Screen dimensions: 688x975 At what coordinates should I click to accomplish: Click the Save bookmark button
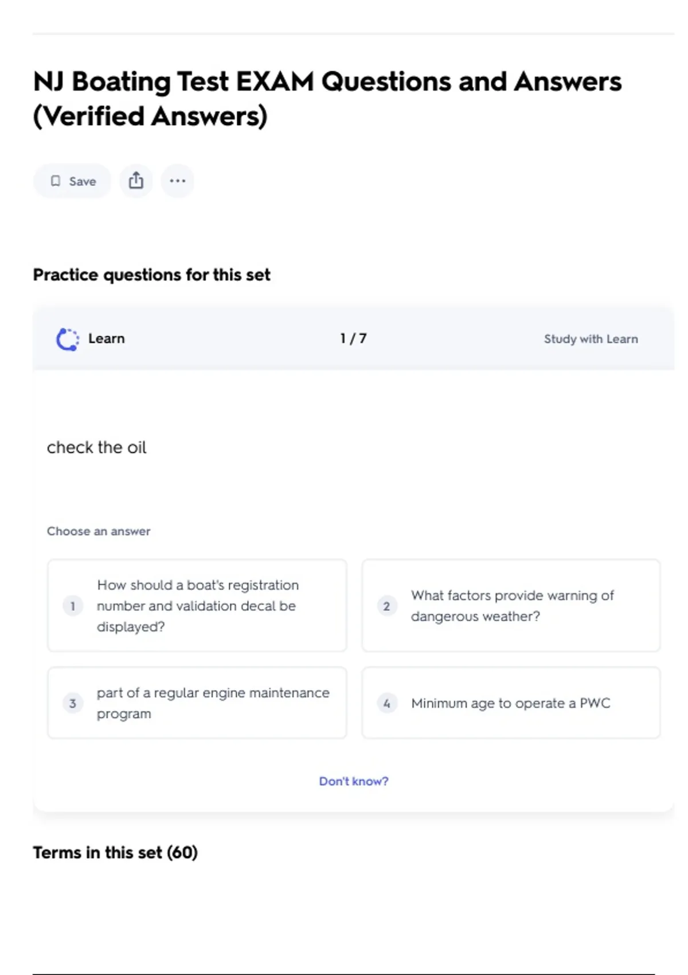click(x=72, y=181)
